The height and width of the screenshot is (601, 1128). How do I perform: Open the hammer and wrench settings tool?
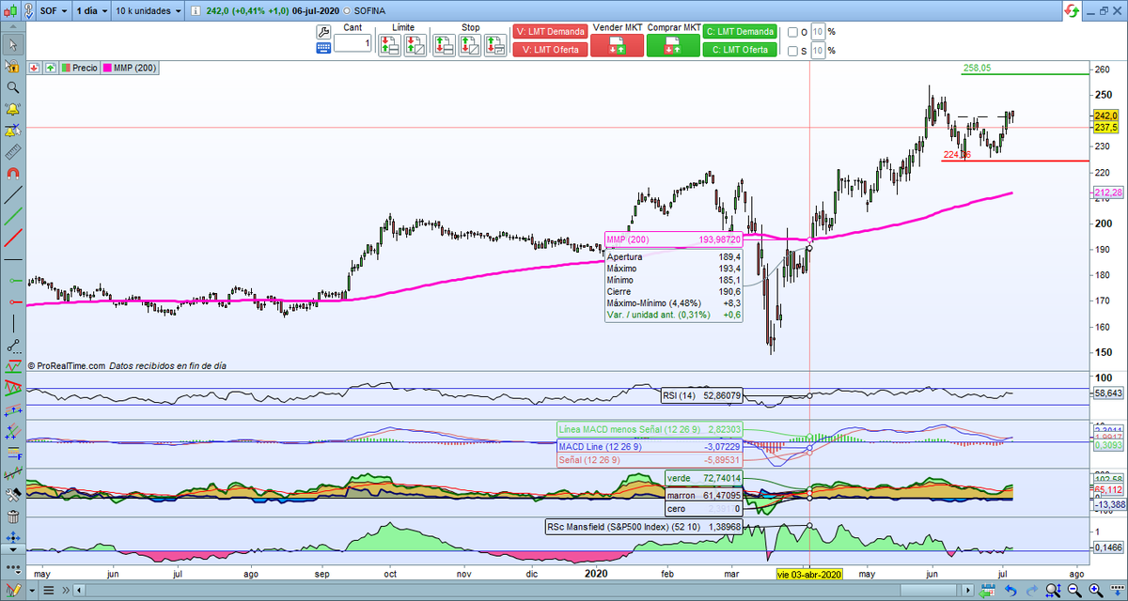(x=12, y=495)
